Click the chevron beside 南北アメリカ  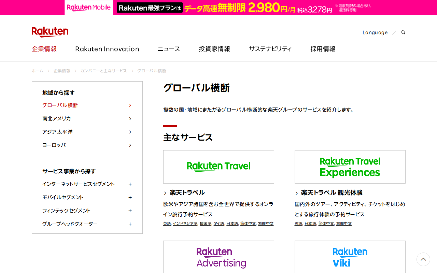coord(130,118)
